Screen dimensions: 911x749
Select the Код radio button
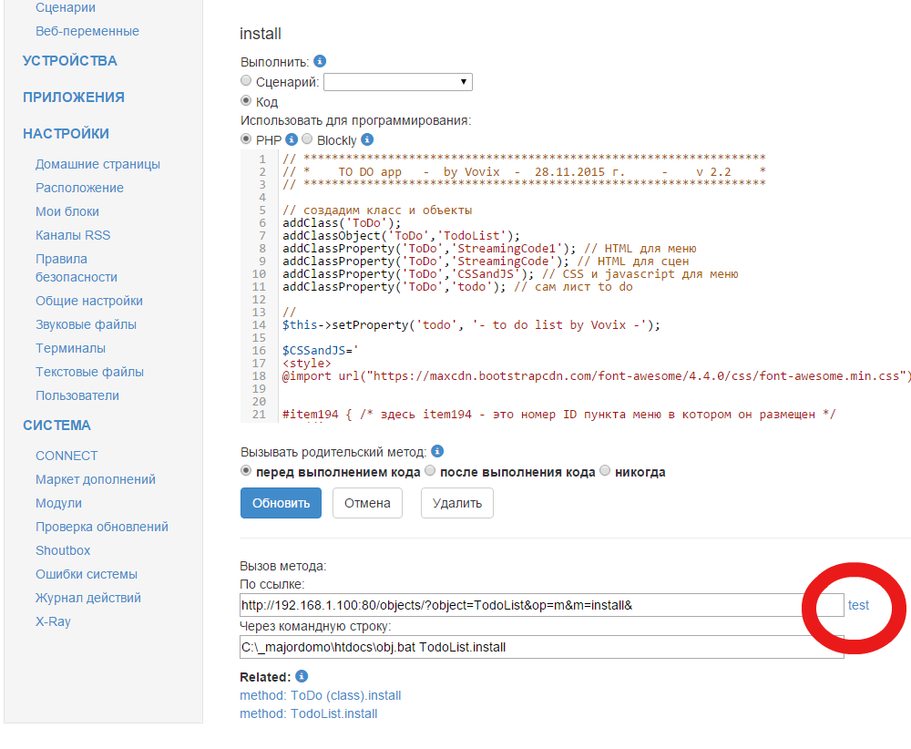coord(246,101)
